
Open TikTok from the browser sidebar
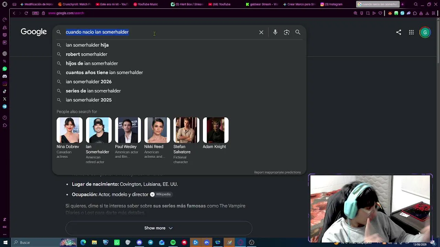pyautogui.click(x=4, y=91)
